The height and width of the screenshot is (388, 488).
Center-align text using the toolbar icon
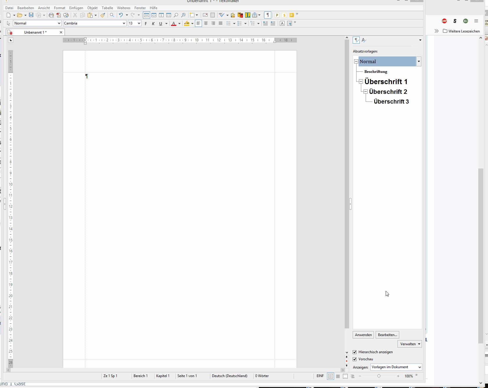[206, 23]
